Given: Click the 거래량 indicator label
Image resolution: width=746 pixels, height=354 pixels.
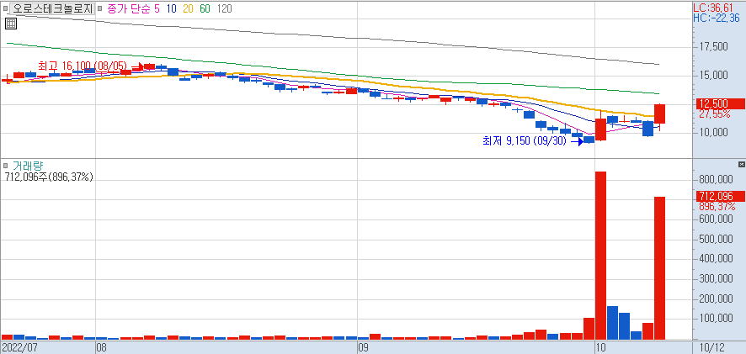Looking at the screenshot, I should pos(28,166).
